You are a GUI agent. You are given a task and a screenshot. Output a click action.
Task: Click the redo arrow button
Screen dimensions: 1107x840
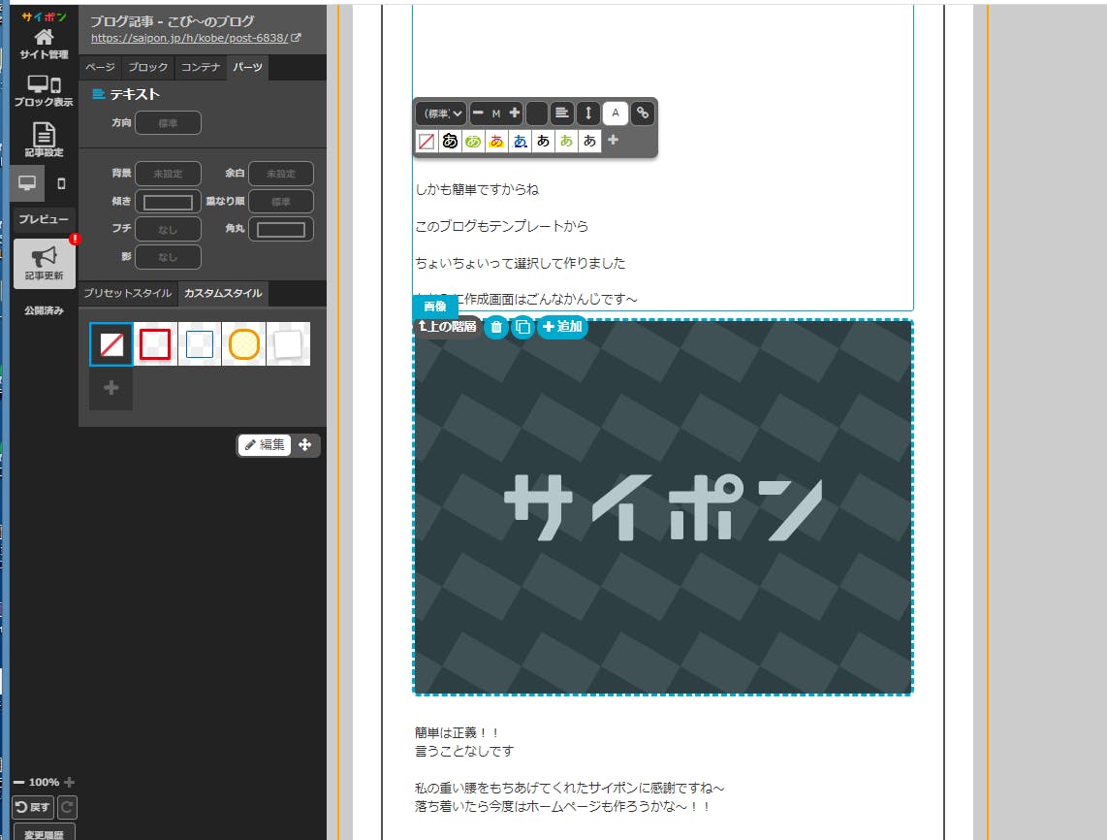pyautogui.click(x=67, y=807)
